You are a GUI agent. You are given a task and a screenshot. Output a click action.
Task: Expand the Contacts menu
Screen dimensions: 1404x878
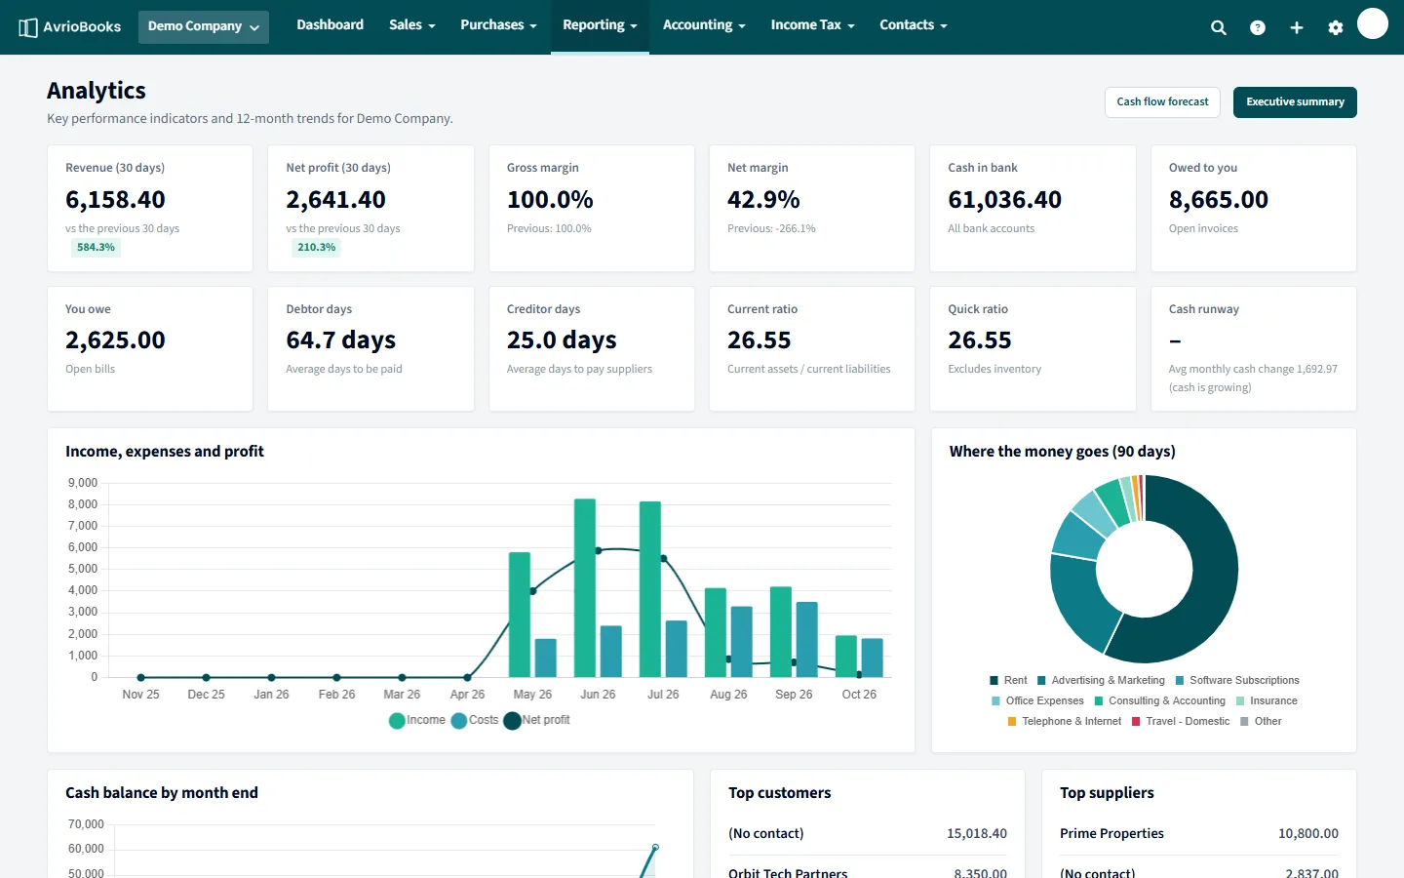click(913, 25)
